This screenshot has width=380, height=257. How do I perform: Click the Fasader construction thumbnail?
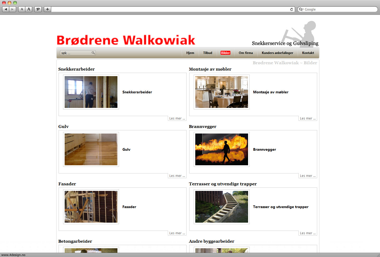click(91, 207)
